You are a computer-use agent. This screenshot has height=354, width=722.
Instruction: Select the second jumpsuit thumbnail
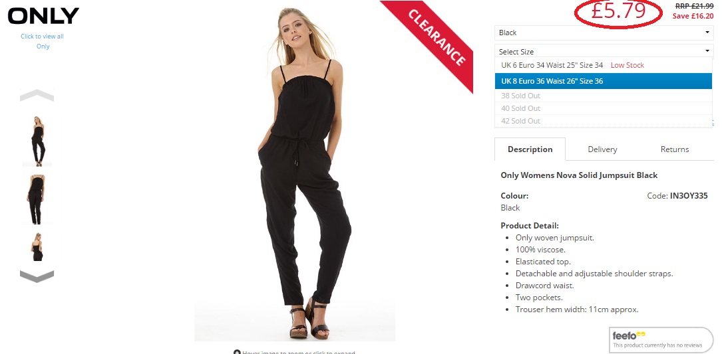(37, 199)
